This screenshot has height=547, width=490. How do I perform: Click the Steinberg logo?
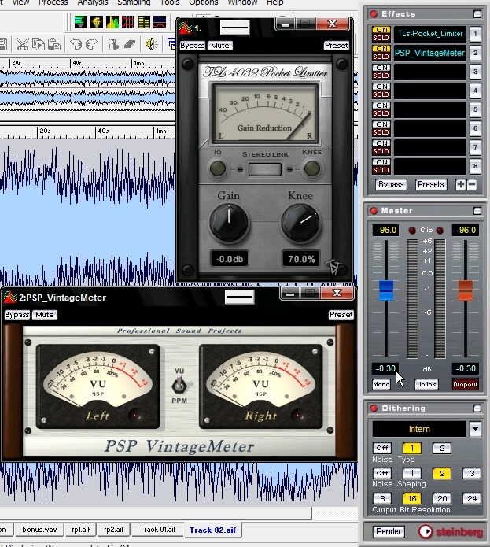coord(451,531)
